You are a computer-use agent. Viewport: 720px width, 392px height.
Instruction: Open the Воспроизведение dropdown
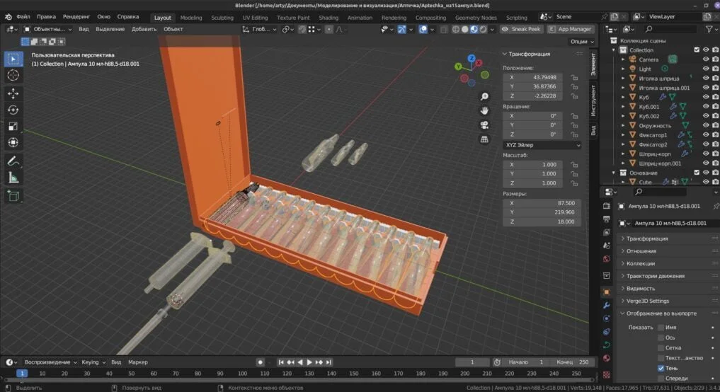(50, 362)
